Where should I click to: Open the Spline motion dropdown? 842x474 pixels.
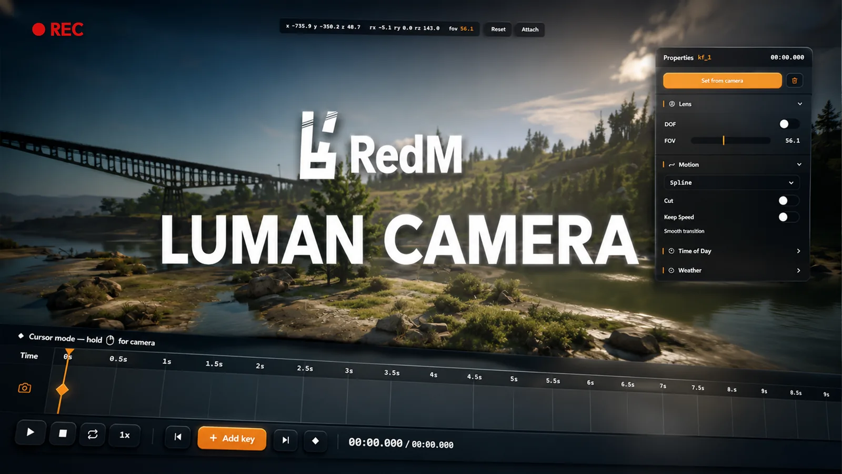[x=731, y=183]
